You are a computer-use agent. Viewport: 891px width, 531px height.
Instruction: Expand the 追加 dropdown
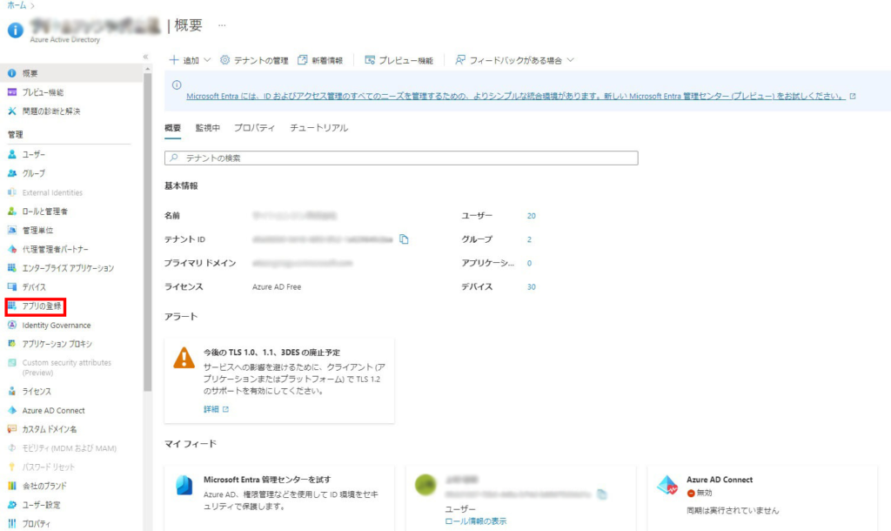[190, 60]
